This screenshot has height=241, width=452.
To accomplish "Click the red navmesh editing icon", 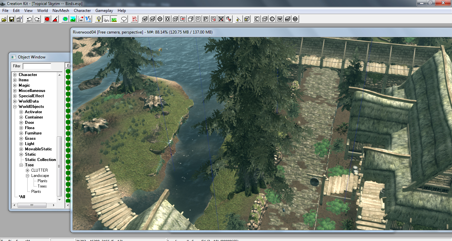I will click(134, 19).
